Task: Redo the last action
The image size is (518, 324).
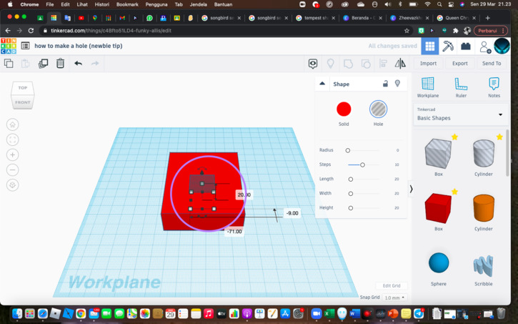Action: (95, 63)
